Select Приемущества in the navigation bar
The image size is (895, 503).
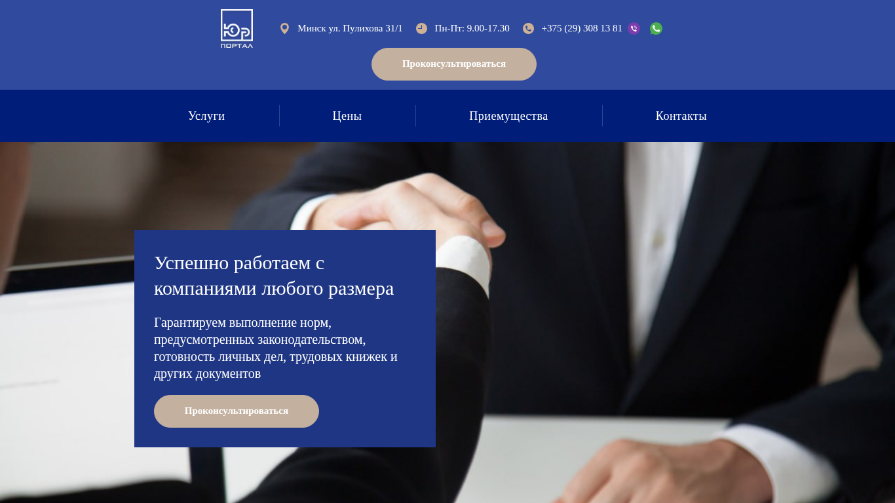[x=508, y=116]
